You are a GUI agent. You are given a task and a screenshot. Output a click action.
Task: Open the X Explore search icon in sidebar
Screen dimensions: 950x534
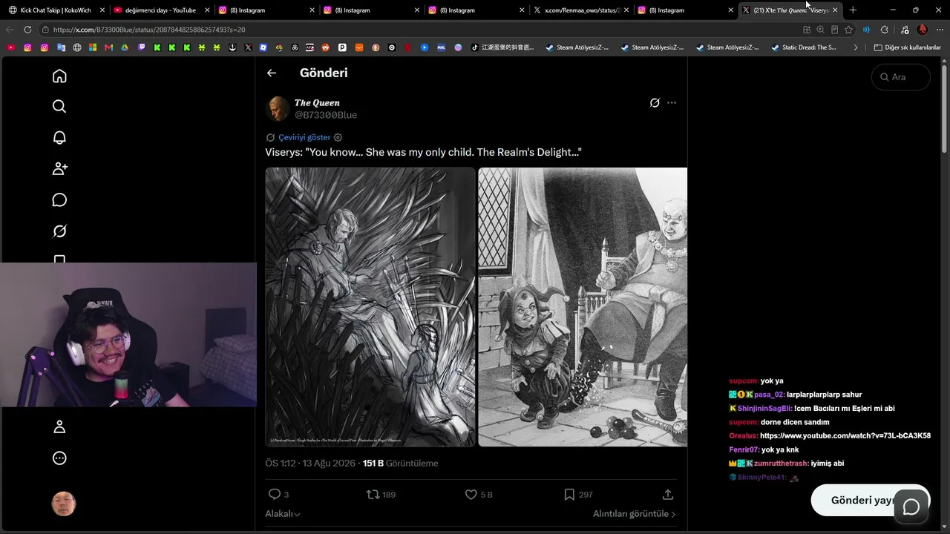click(59, 106)
